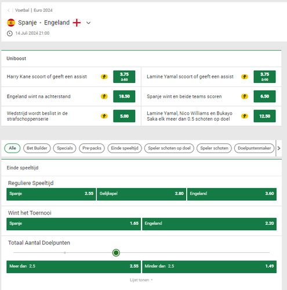Select Engeland wint na achterstand odds 18.50
Viewport: 287px width, 290px height.
[124, 96]
